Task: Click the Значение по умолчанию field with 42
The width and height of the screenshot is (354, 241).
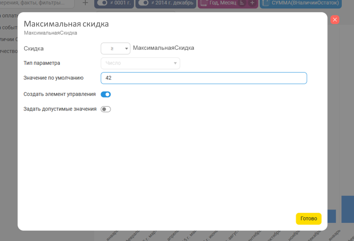Action: 204,78
